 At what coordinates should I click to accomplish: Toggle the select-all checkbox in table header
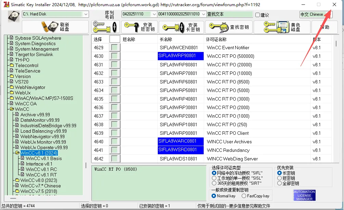(115, 39)
